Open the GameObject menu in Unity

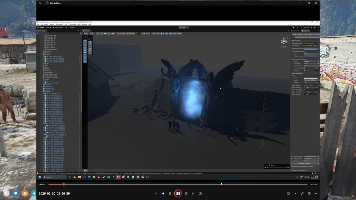(60, 24)
